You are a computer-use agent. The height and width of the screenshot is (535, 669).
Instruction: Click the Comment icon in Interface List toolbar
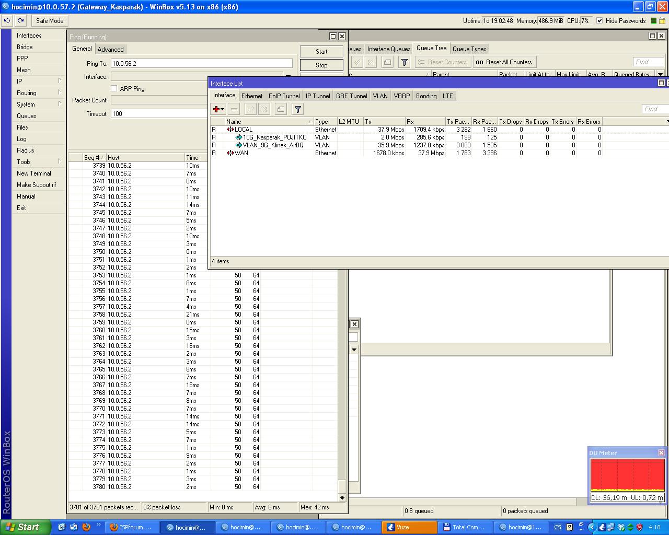281,109
